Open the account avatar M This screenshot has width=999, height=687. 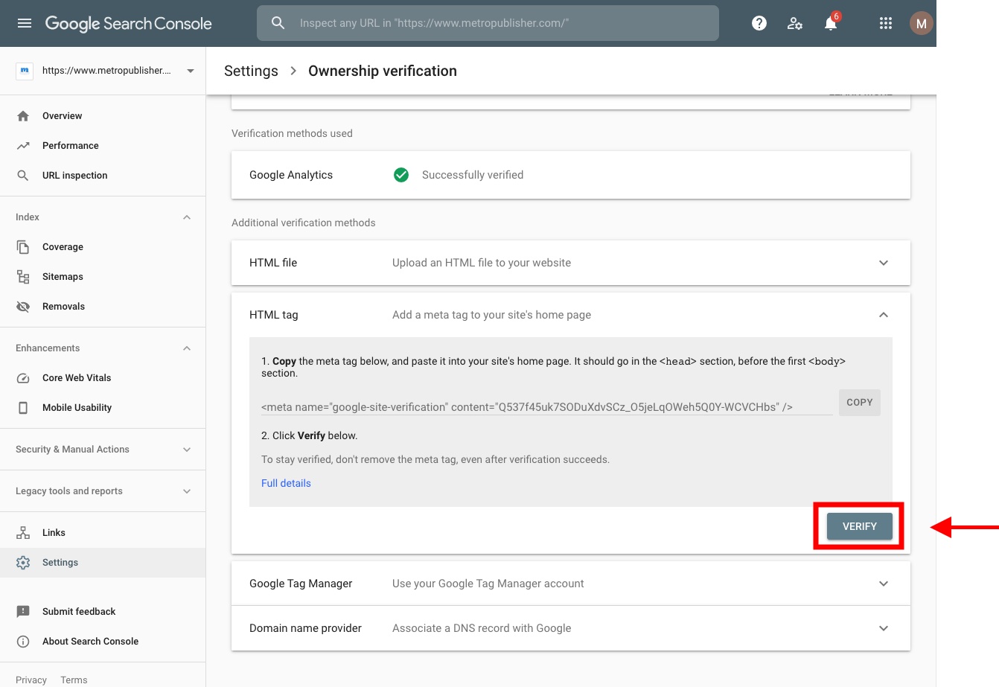click(x=921, y=23)
